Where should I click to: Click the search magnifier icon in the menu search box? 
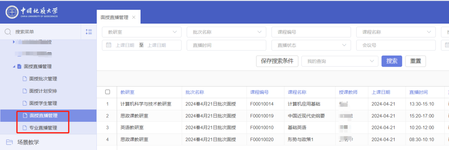[8, 32]
